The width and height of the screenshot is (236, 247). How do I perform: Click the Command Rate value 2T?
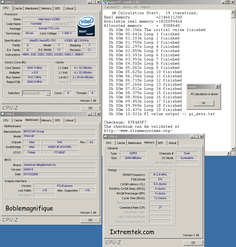click(x=160, y=208)
